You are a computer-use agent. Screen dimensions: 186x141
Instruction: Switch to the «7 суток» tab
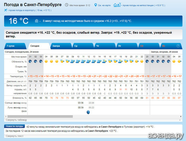click(x=15, y=46)
